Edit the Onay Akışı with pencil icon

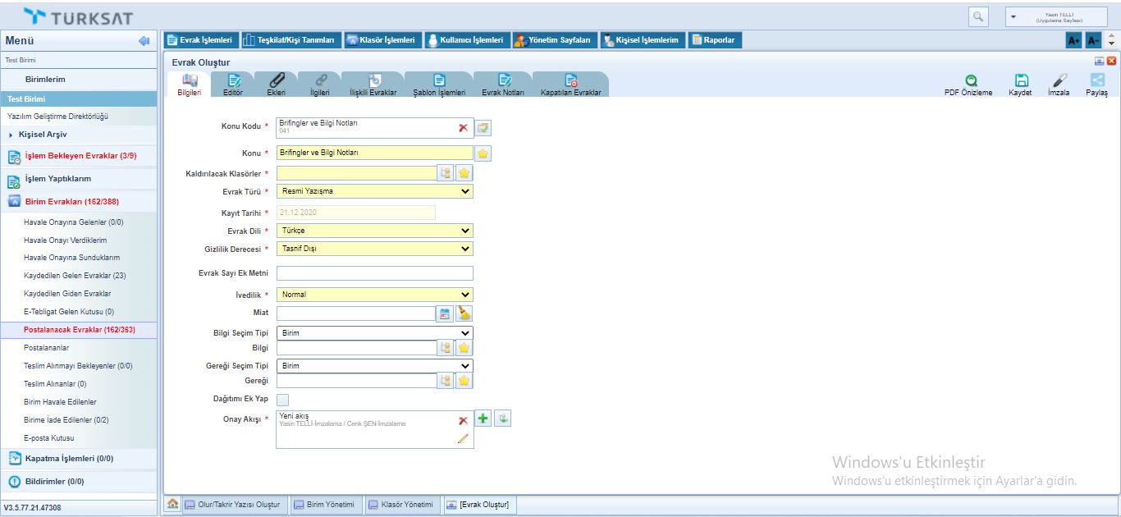click(463, 439)
